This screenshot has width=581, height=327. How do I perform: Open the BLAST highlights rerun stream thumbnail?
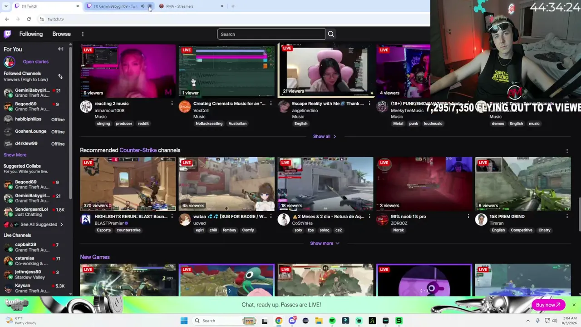pos(128,184)
